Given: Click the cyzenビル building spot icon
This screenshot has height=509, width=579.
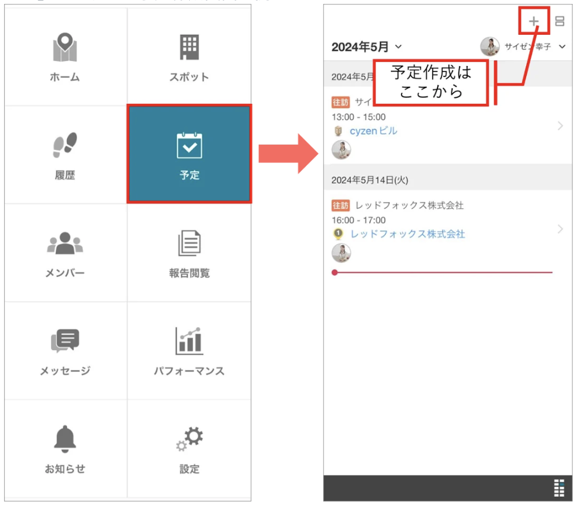Looking at the screenshot, I should pyautogui.click(x=338, y=131).
